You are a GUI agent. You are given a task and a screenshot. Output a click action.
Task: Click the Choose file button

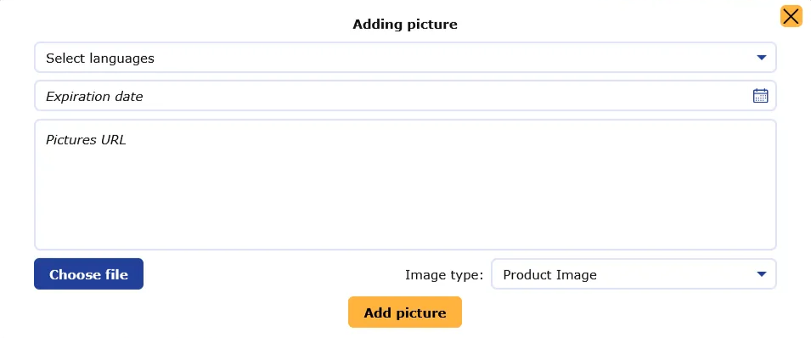coord(88,273)
